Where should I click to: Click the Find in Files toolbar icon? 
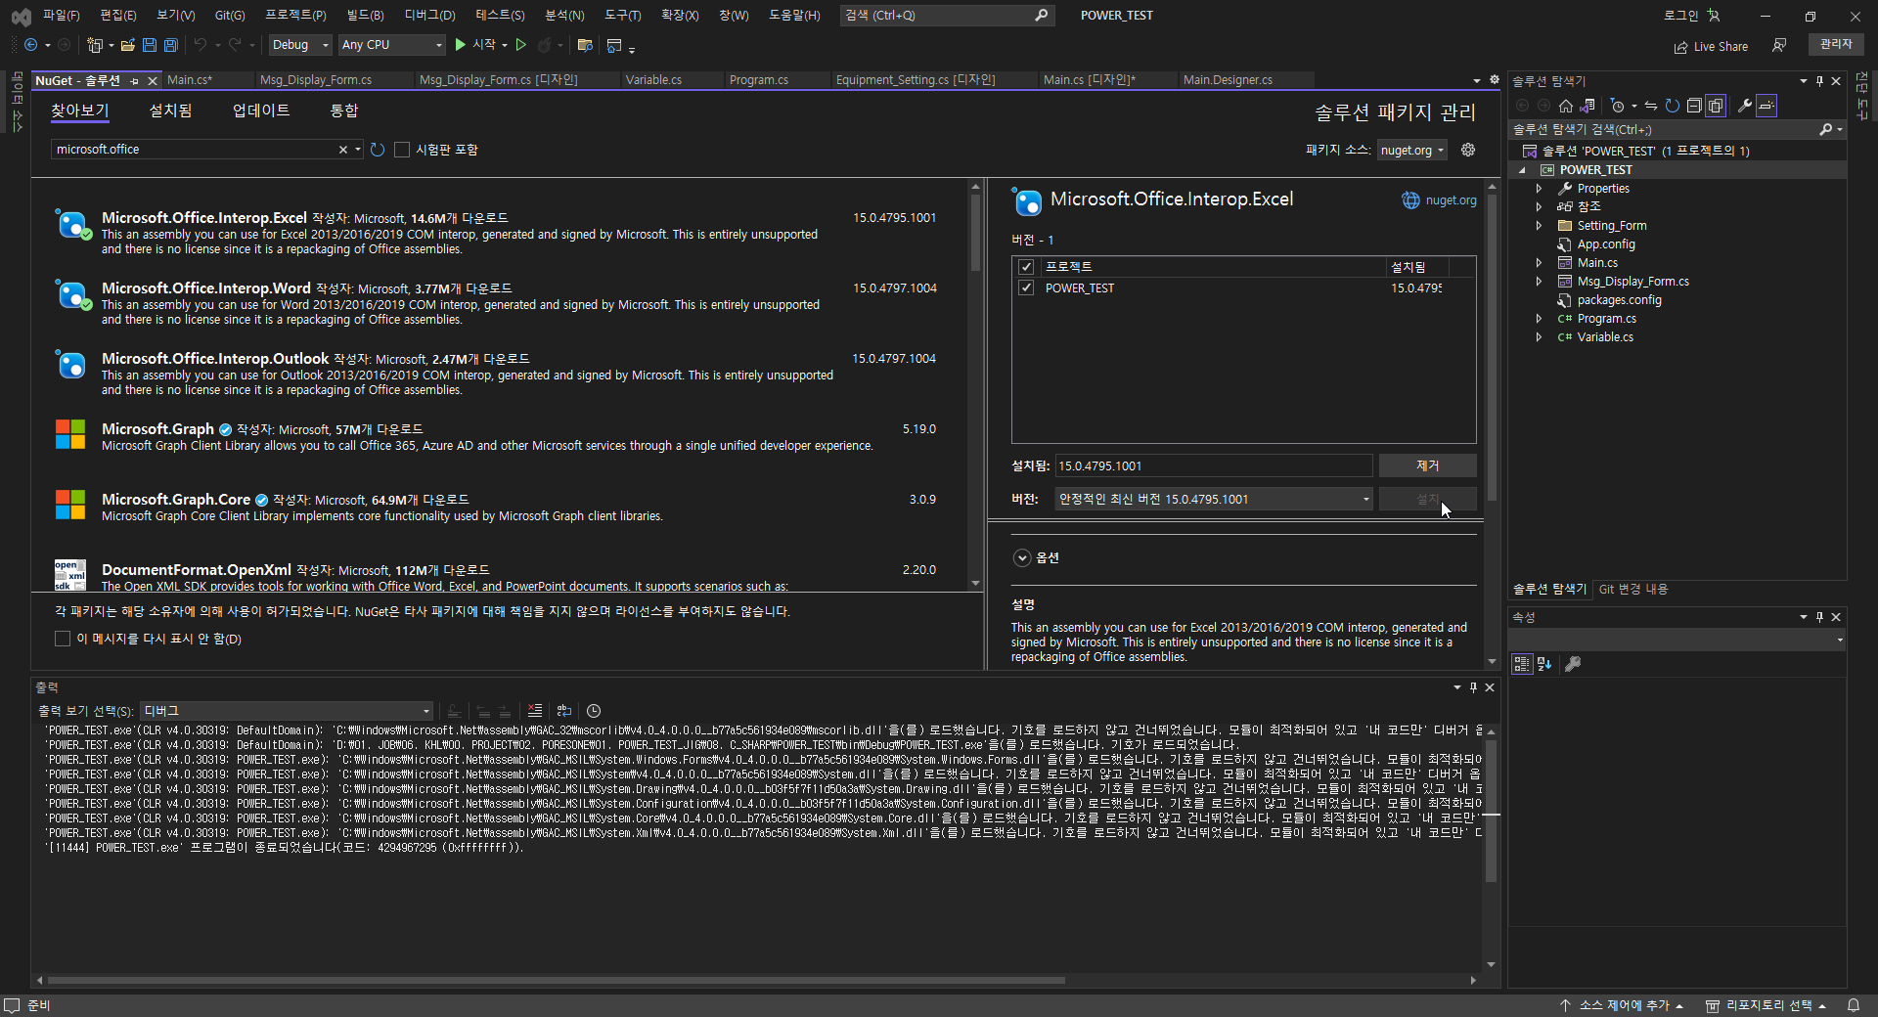(585, 45)
